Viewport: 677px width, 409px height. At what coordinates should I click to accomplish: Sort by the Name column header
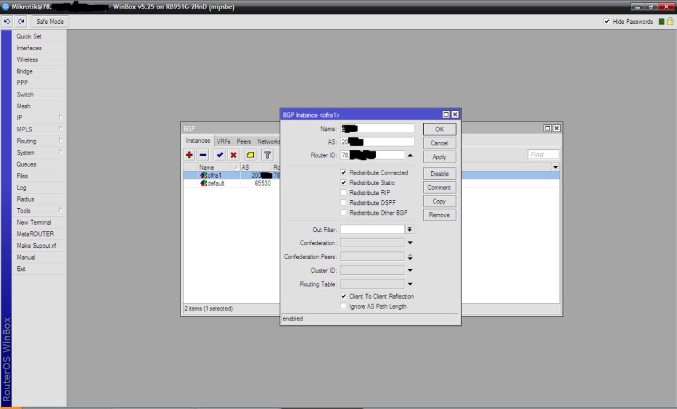tap(218, 167)
